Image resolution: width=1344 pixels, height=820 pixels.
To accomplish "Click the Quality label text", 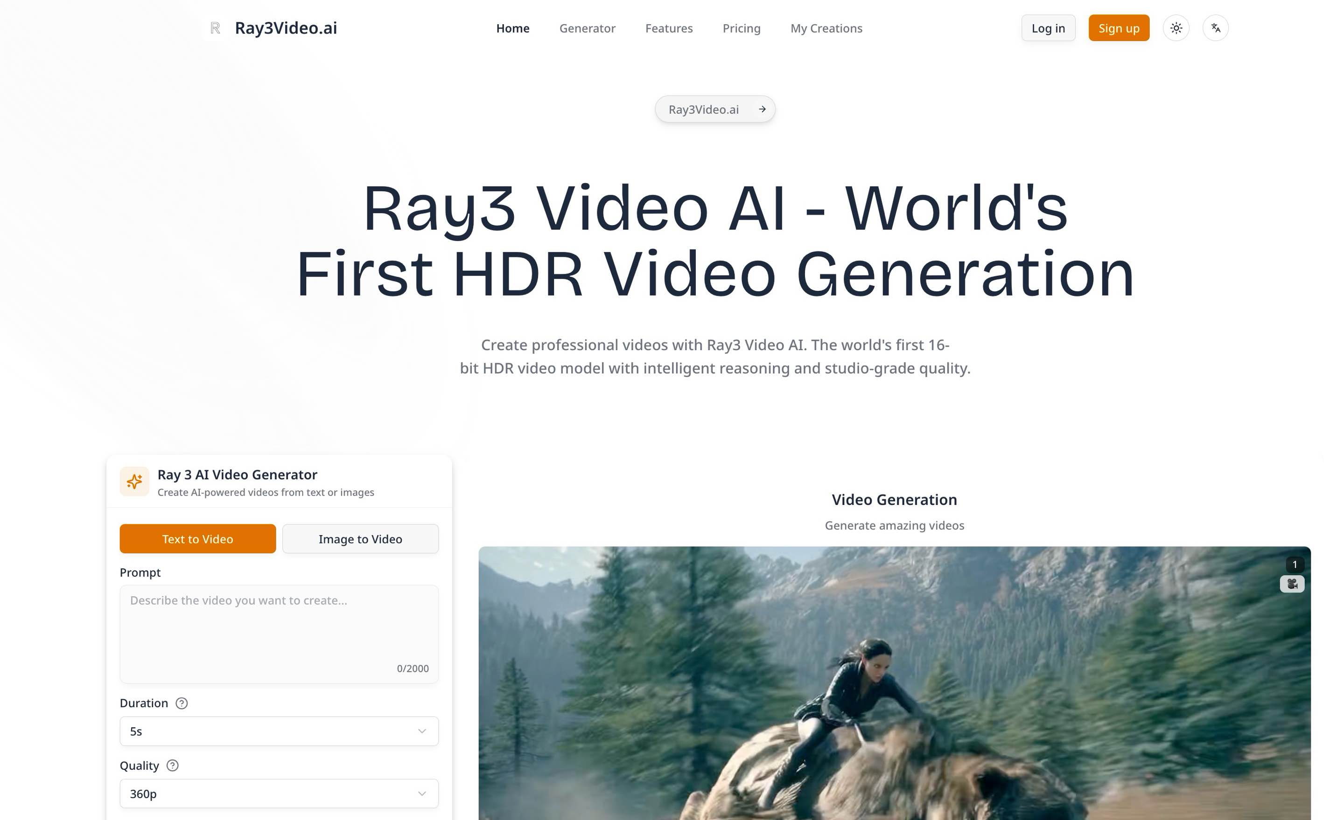I will pos(140,765).
